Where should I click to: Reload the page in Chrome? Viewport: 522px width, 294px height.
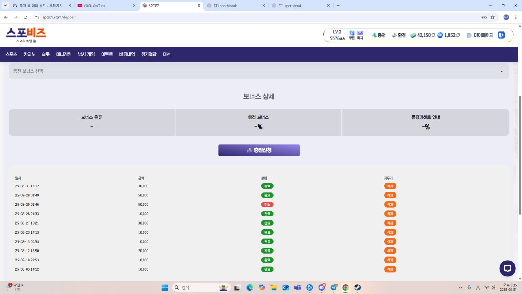click(x=26, y=17)
